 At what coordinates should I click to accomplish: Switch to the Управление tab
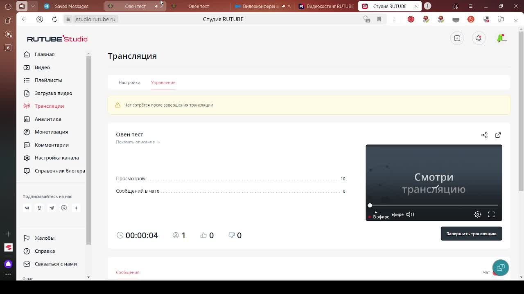[x=163, y=82]
